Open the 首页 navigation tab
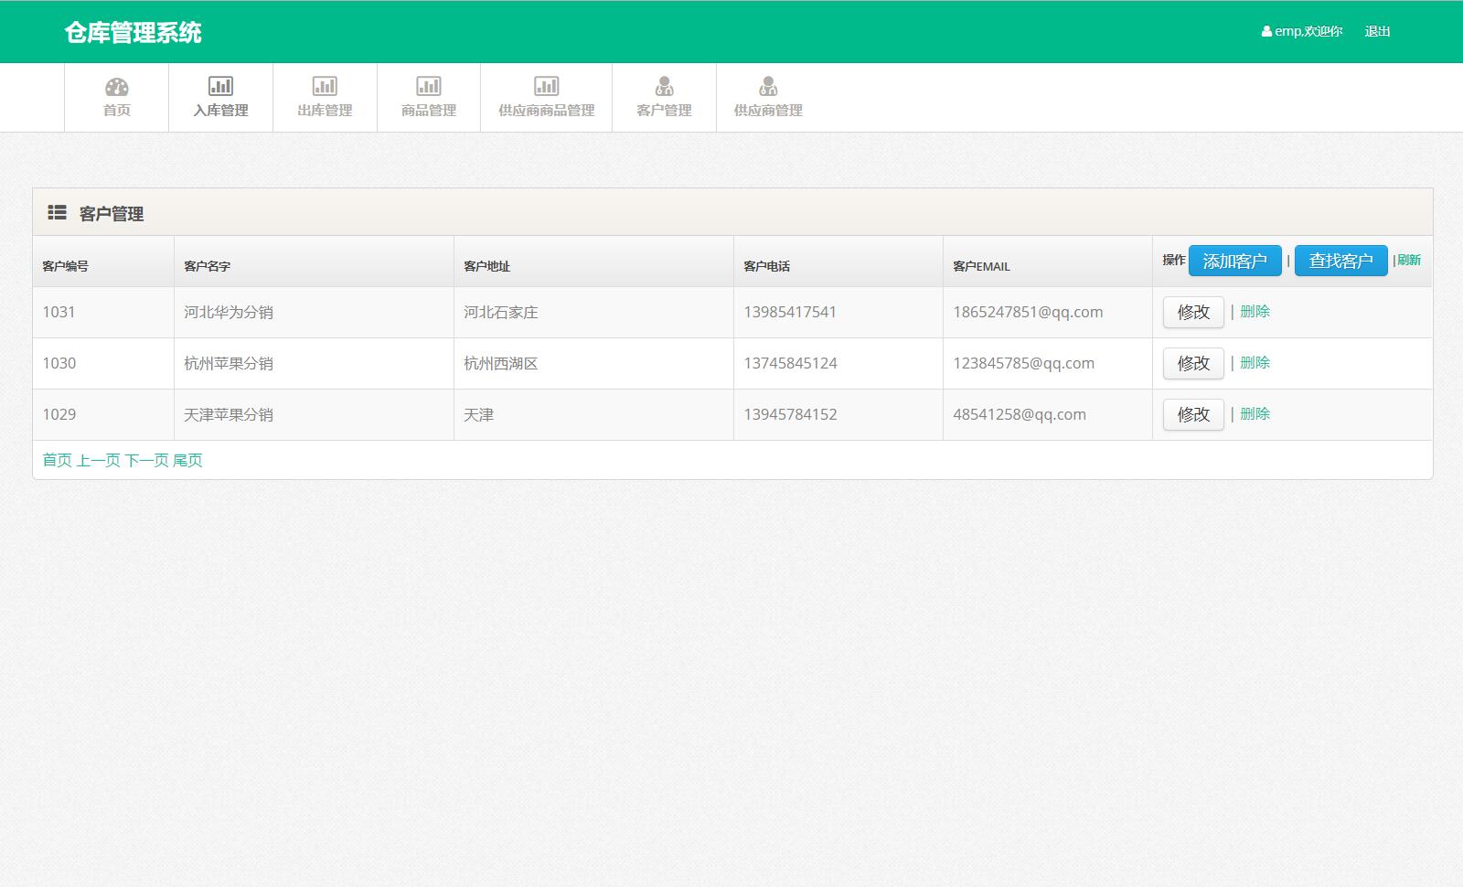Image resolution: width=1463 pixels, height=887 pixels. coord(116,98)
